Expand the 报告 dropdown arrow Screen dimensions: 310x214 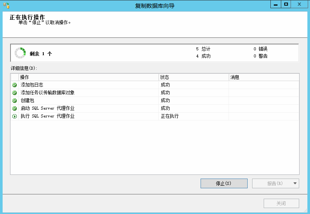coord(295,183)
